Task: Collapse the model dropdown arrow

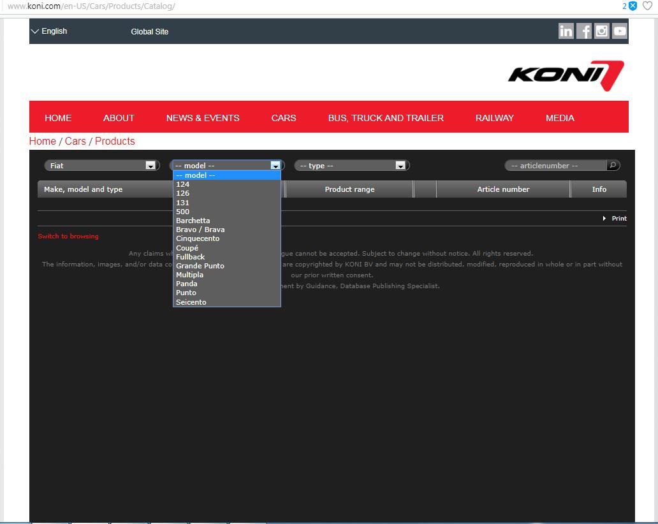Action: 275,165
